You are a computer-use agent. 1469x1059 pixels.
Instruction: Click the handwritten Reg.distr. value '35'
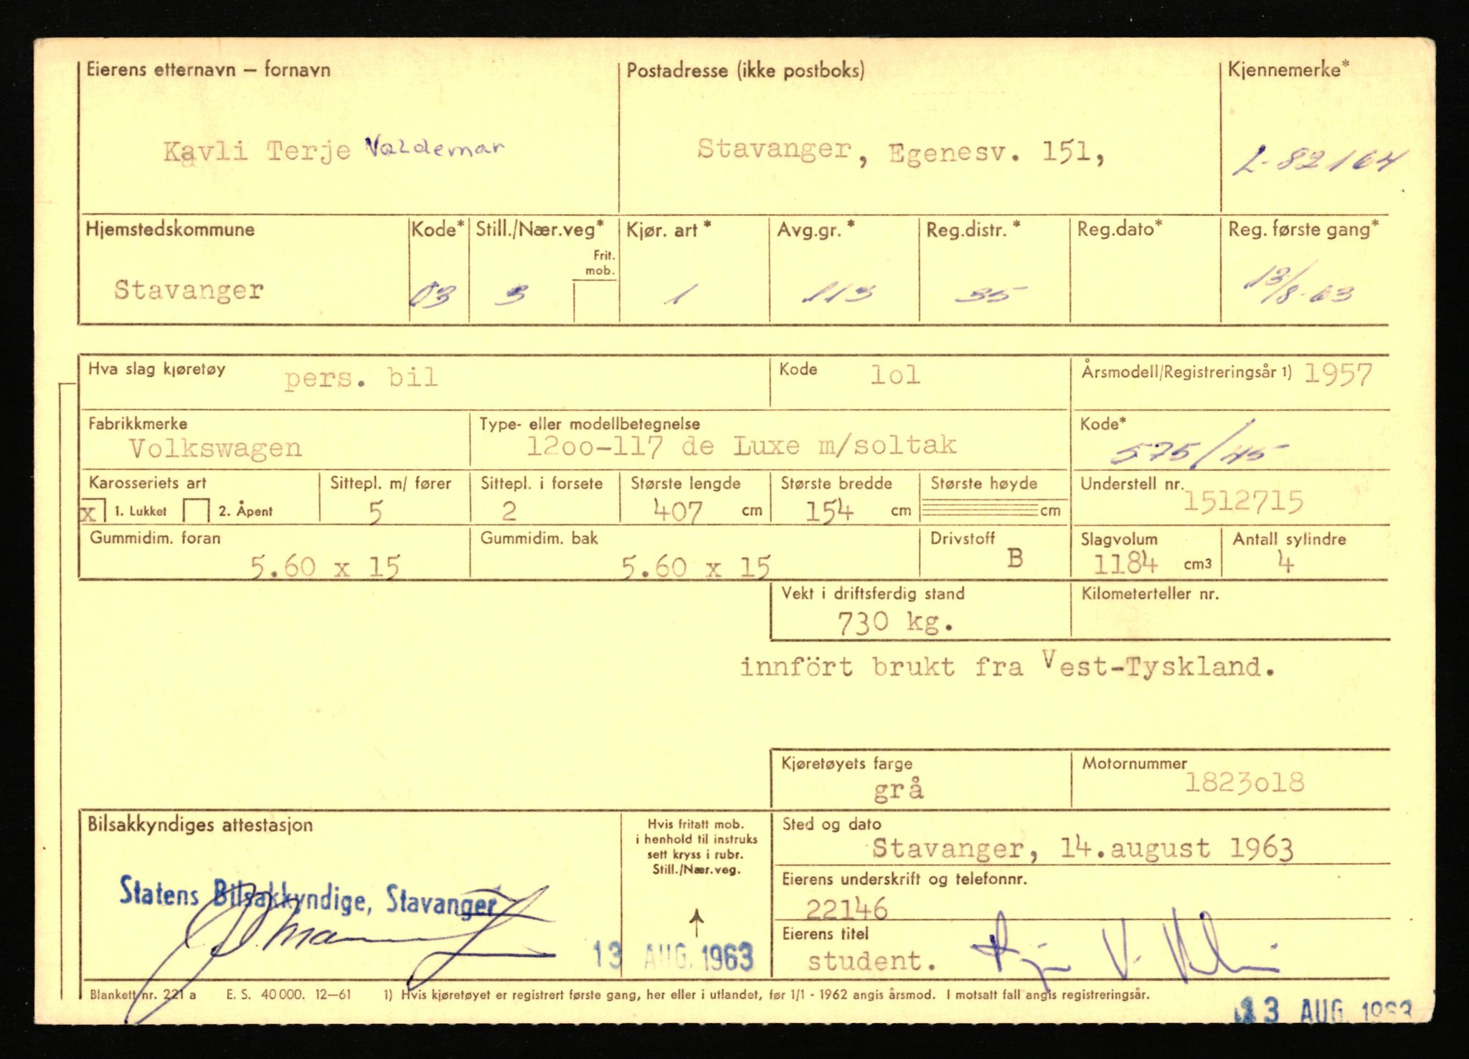point(991,294)
